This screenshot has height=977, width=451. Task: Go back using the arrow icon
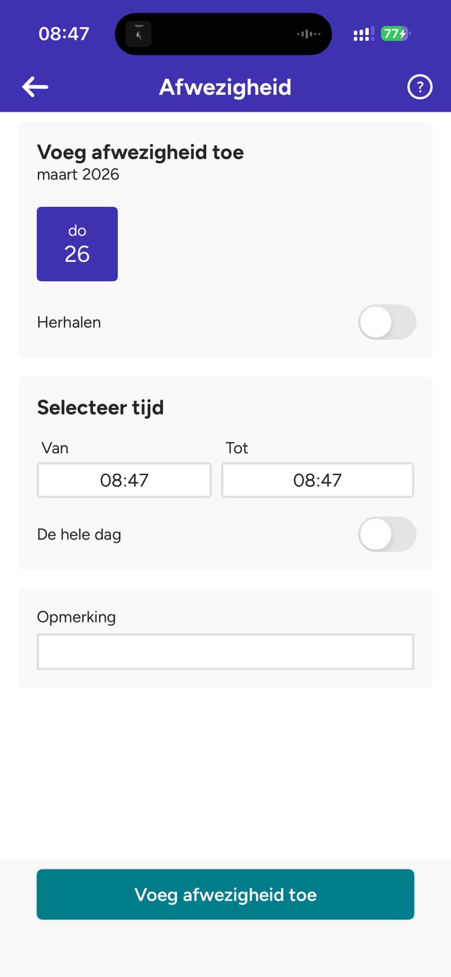pos(35,87)
